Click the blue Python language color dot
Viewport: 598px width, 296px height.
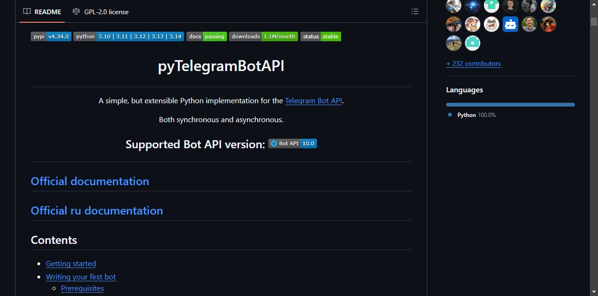tap(450, 115)
